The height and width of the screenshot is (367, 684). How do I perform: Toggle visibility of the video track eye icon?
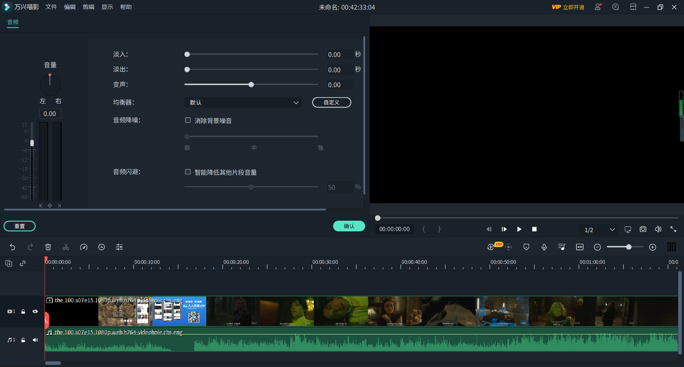click(35, 311)
